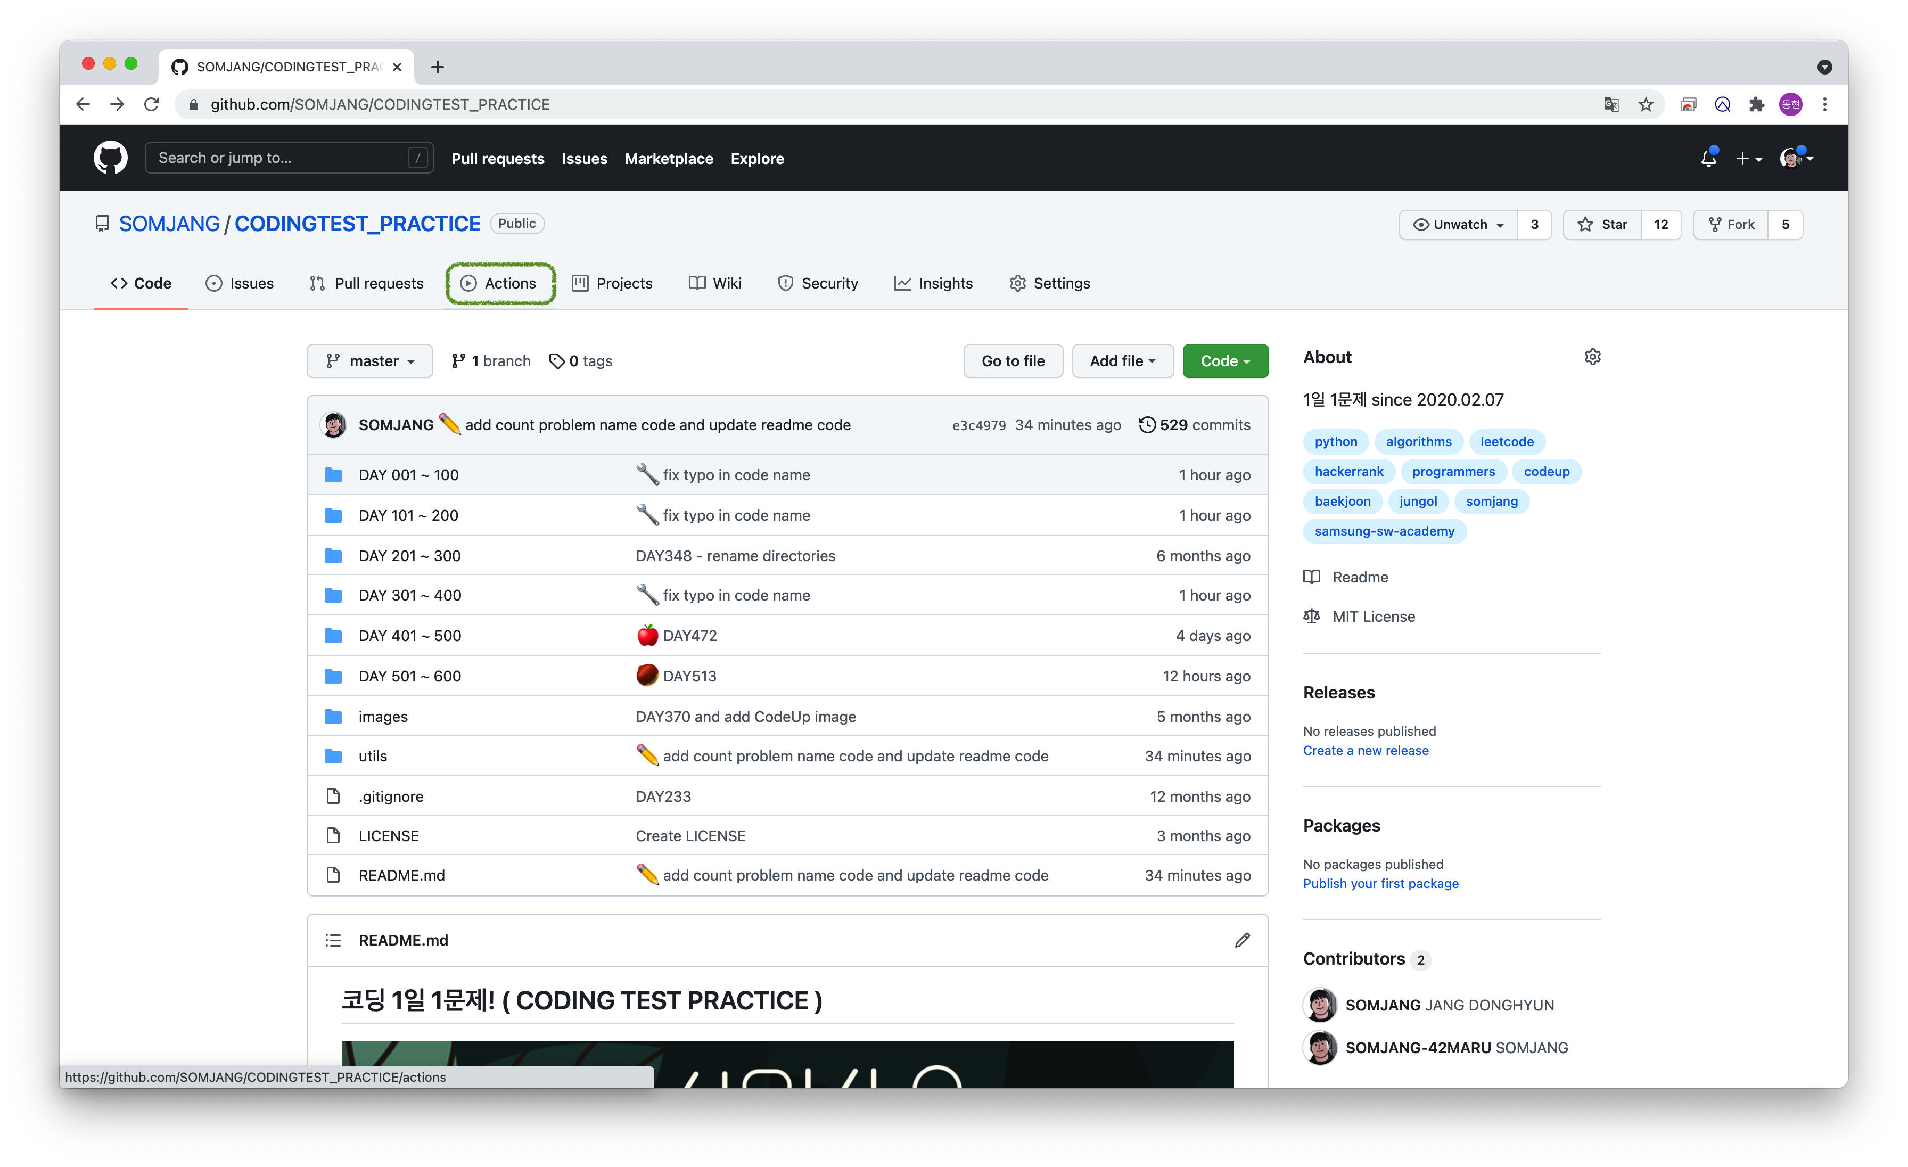Open the repository Settings tab
The height and width of the screenshot is (1167, 1908).
(1049, 283)
